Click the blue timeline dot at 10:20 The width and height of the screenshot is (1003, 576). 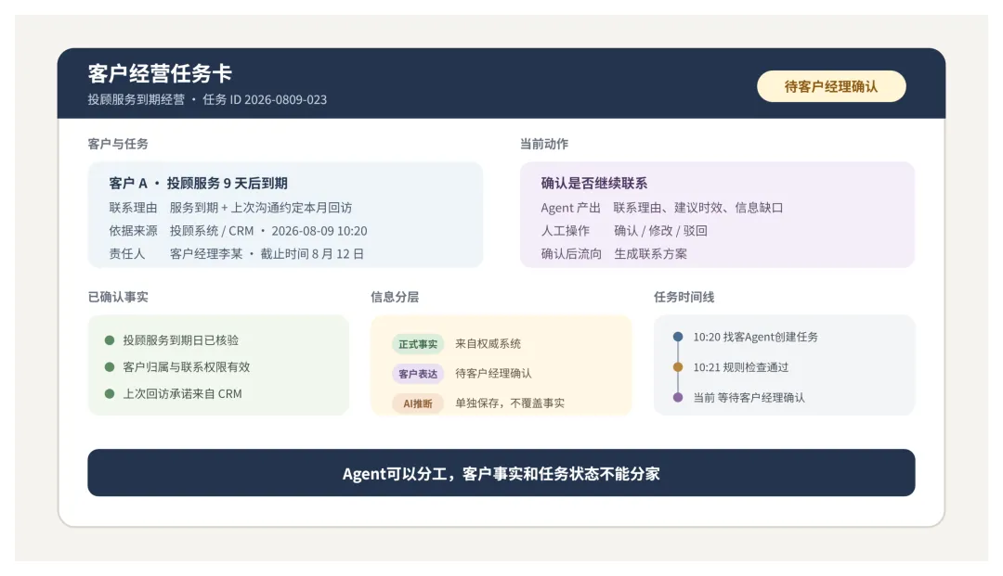[x=678, y=337]
